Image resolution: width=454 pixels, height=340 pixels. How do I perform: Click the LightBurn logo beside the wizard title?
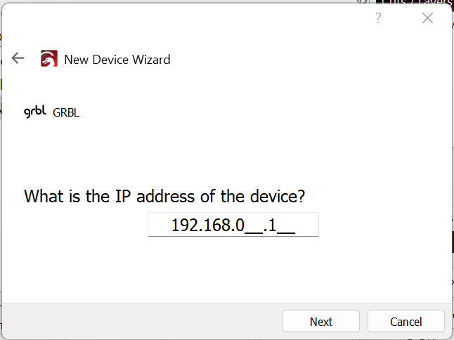pos(48,59)
